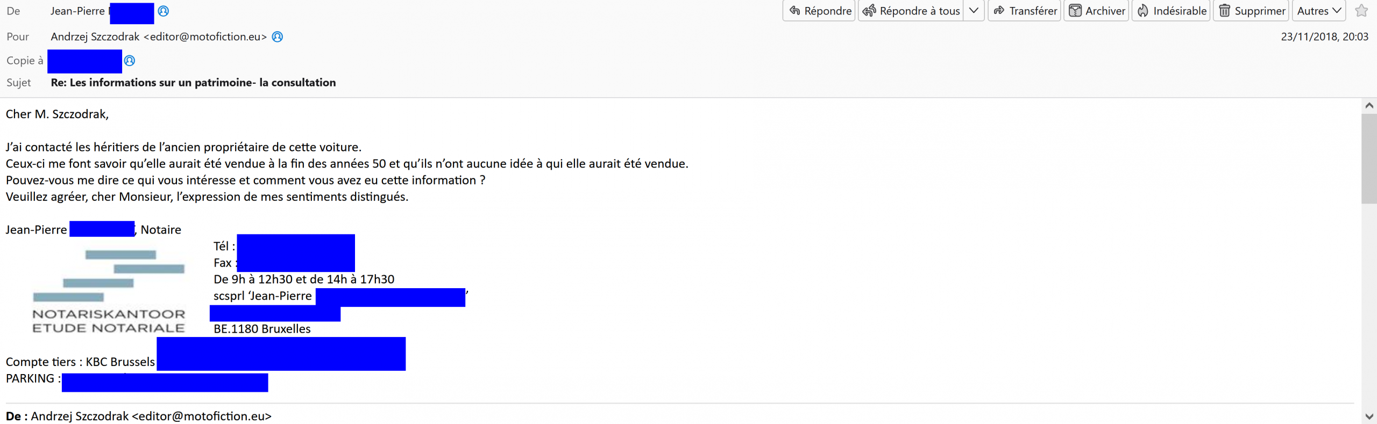Click sender name Jean-Pierre in De field

77,11
